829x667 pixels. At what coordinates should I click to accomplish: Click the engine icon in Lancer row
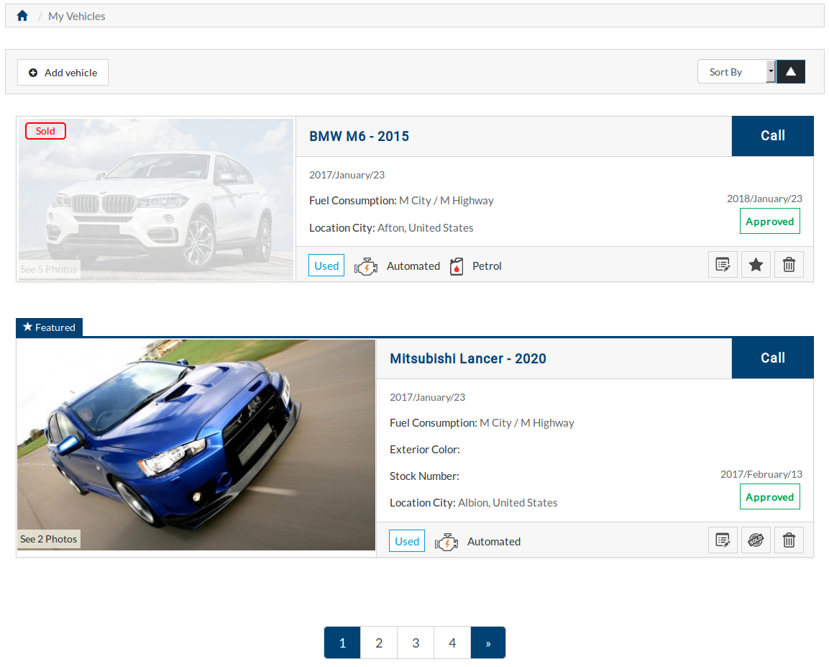(x=446, y=542)
